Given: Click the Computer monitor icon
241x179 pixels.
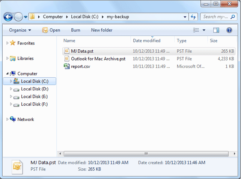Looking at the screenshot, I should tap(13, 74).
